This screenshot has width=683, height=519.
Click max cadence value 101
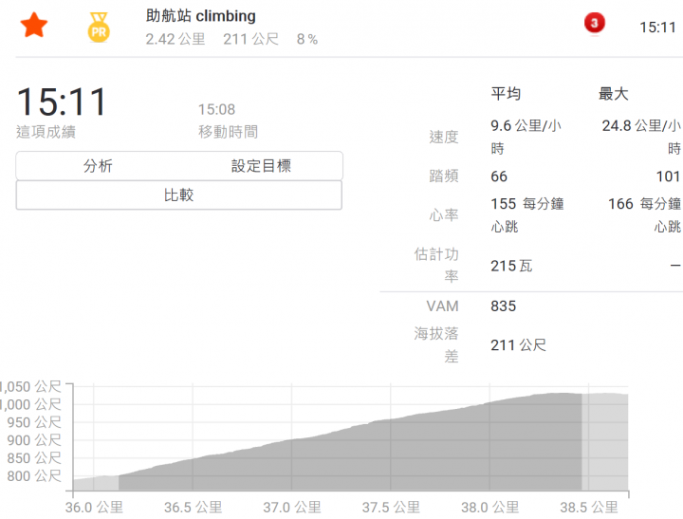(x=668, y=176)
